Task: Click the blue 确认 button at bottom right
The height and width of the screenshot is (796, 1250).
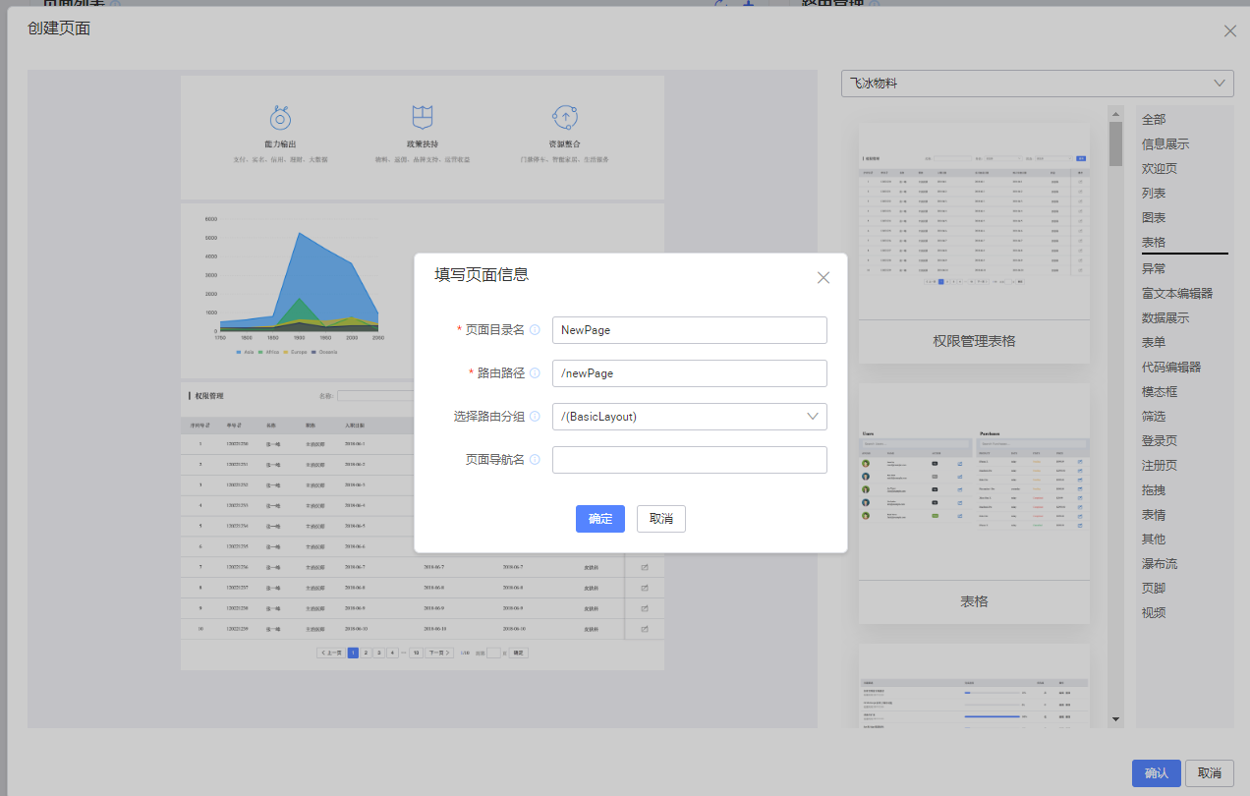Action: click(1156, 773)
